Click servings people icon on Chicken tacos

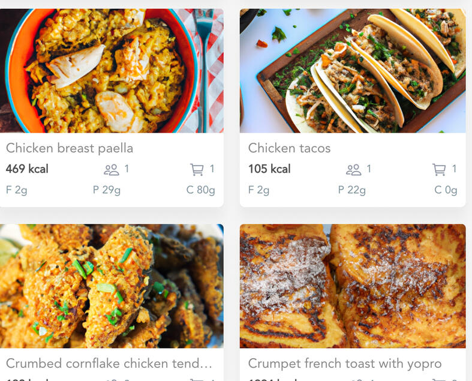(353, 170)
